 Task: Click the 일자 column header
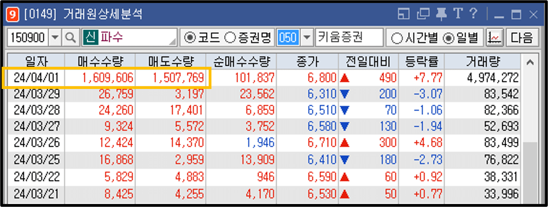(36, 62)
